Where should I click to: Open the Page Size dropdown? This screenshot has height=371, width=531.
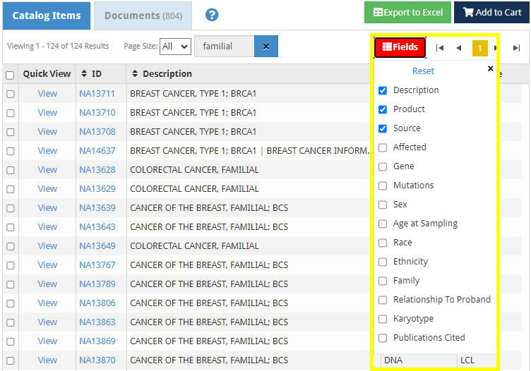click(175, 47)
